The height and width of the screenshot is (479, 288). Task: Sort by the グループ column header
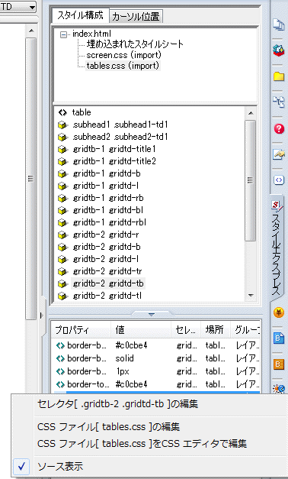coord(245,329)
